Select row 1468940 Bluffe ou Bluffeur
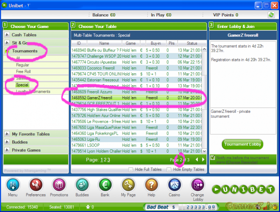 pos(137,50)
